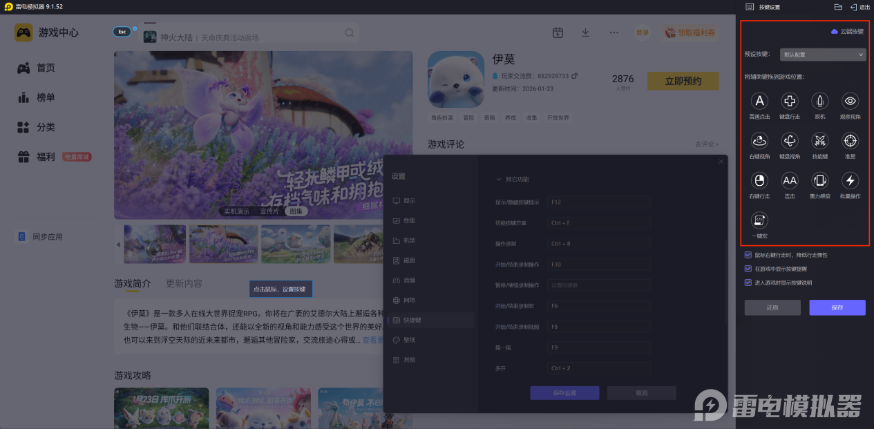Select the 准星 crosshair icon

point(851,141)
